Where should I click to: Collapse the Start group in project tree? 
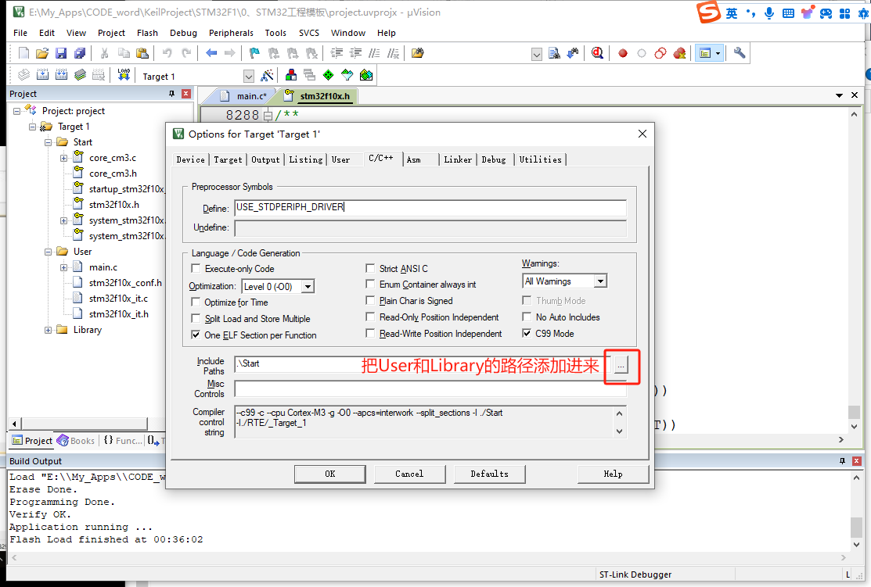[49, 142]
